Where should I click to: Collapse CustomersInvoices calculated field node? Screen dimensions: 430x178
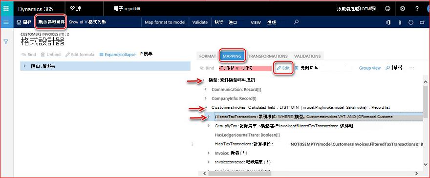tap(206, 107)
